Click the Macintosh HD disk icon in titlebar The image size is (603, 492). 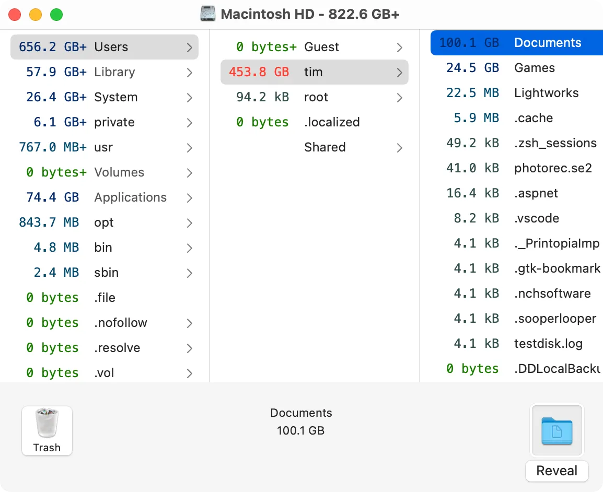pyautogui.click(x=208, y=14)
